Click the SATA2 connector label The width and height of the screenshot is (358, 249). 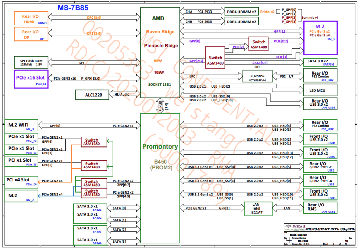97,218
